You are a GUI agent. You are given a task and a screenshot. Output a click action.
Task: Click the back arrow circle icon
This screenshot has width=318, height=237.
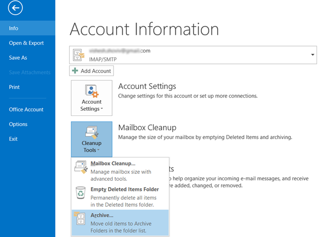15,8
